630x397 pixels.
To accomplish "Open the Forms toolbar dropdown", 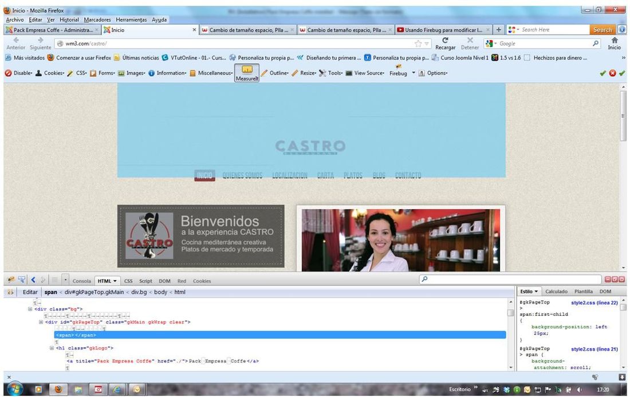I will pyautogui.click(x=102, y=73).
